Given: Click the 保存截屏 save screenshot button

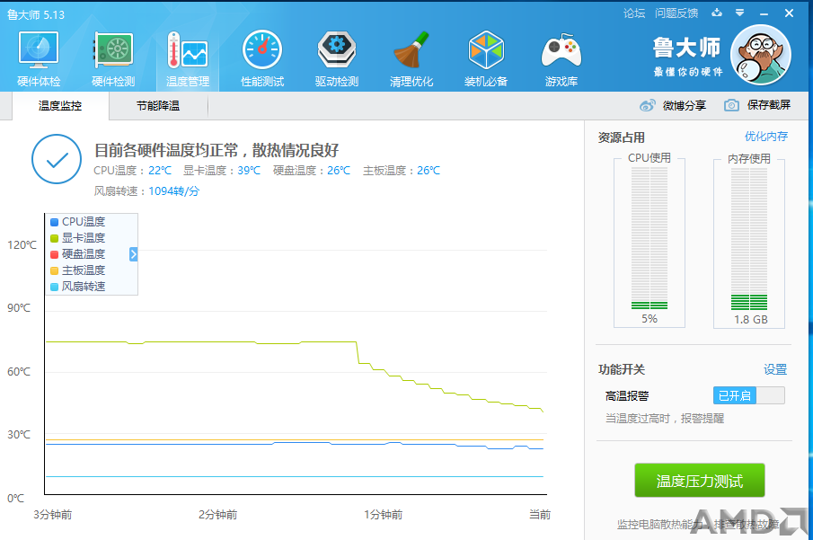Looking at the screenshot, I should coord(768,105).
